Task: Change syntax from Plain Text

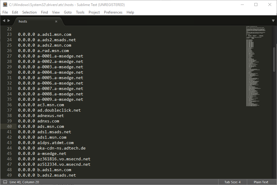Action: tap(261, 182)
